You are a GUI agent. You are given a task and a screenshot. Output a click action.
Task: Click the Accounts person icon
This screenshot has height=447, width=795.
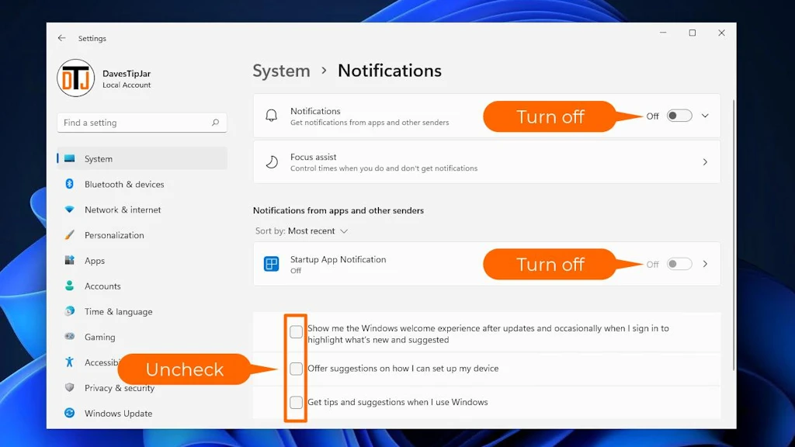69,286
